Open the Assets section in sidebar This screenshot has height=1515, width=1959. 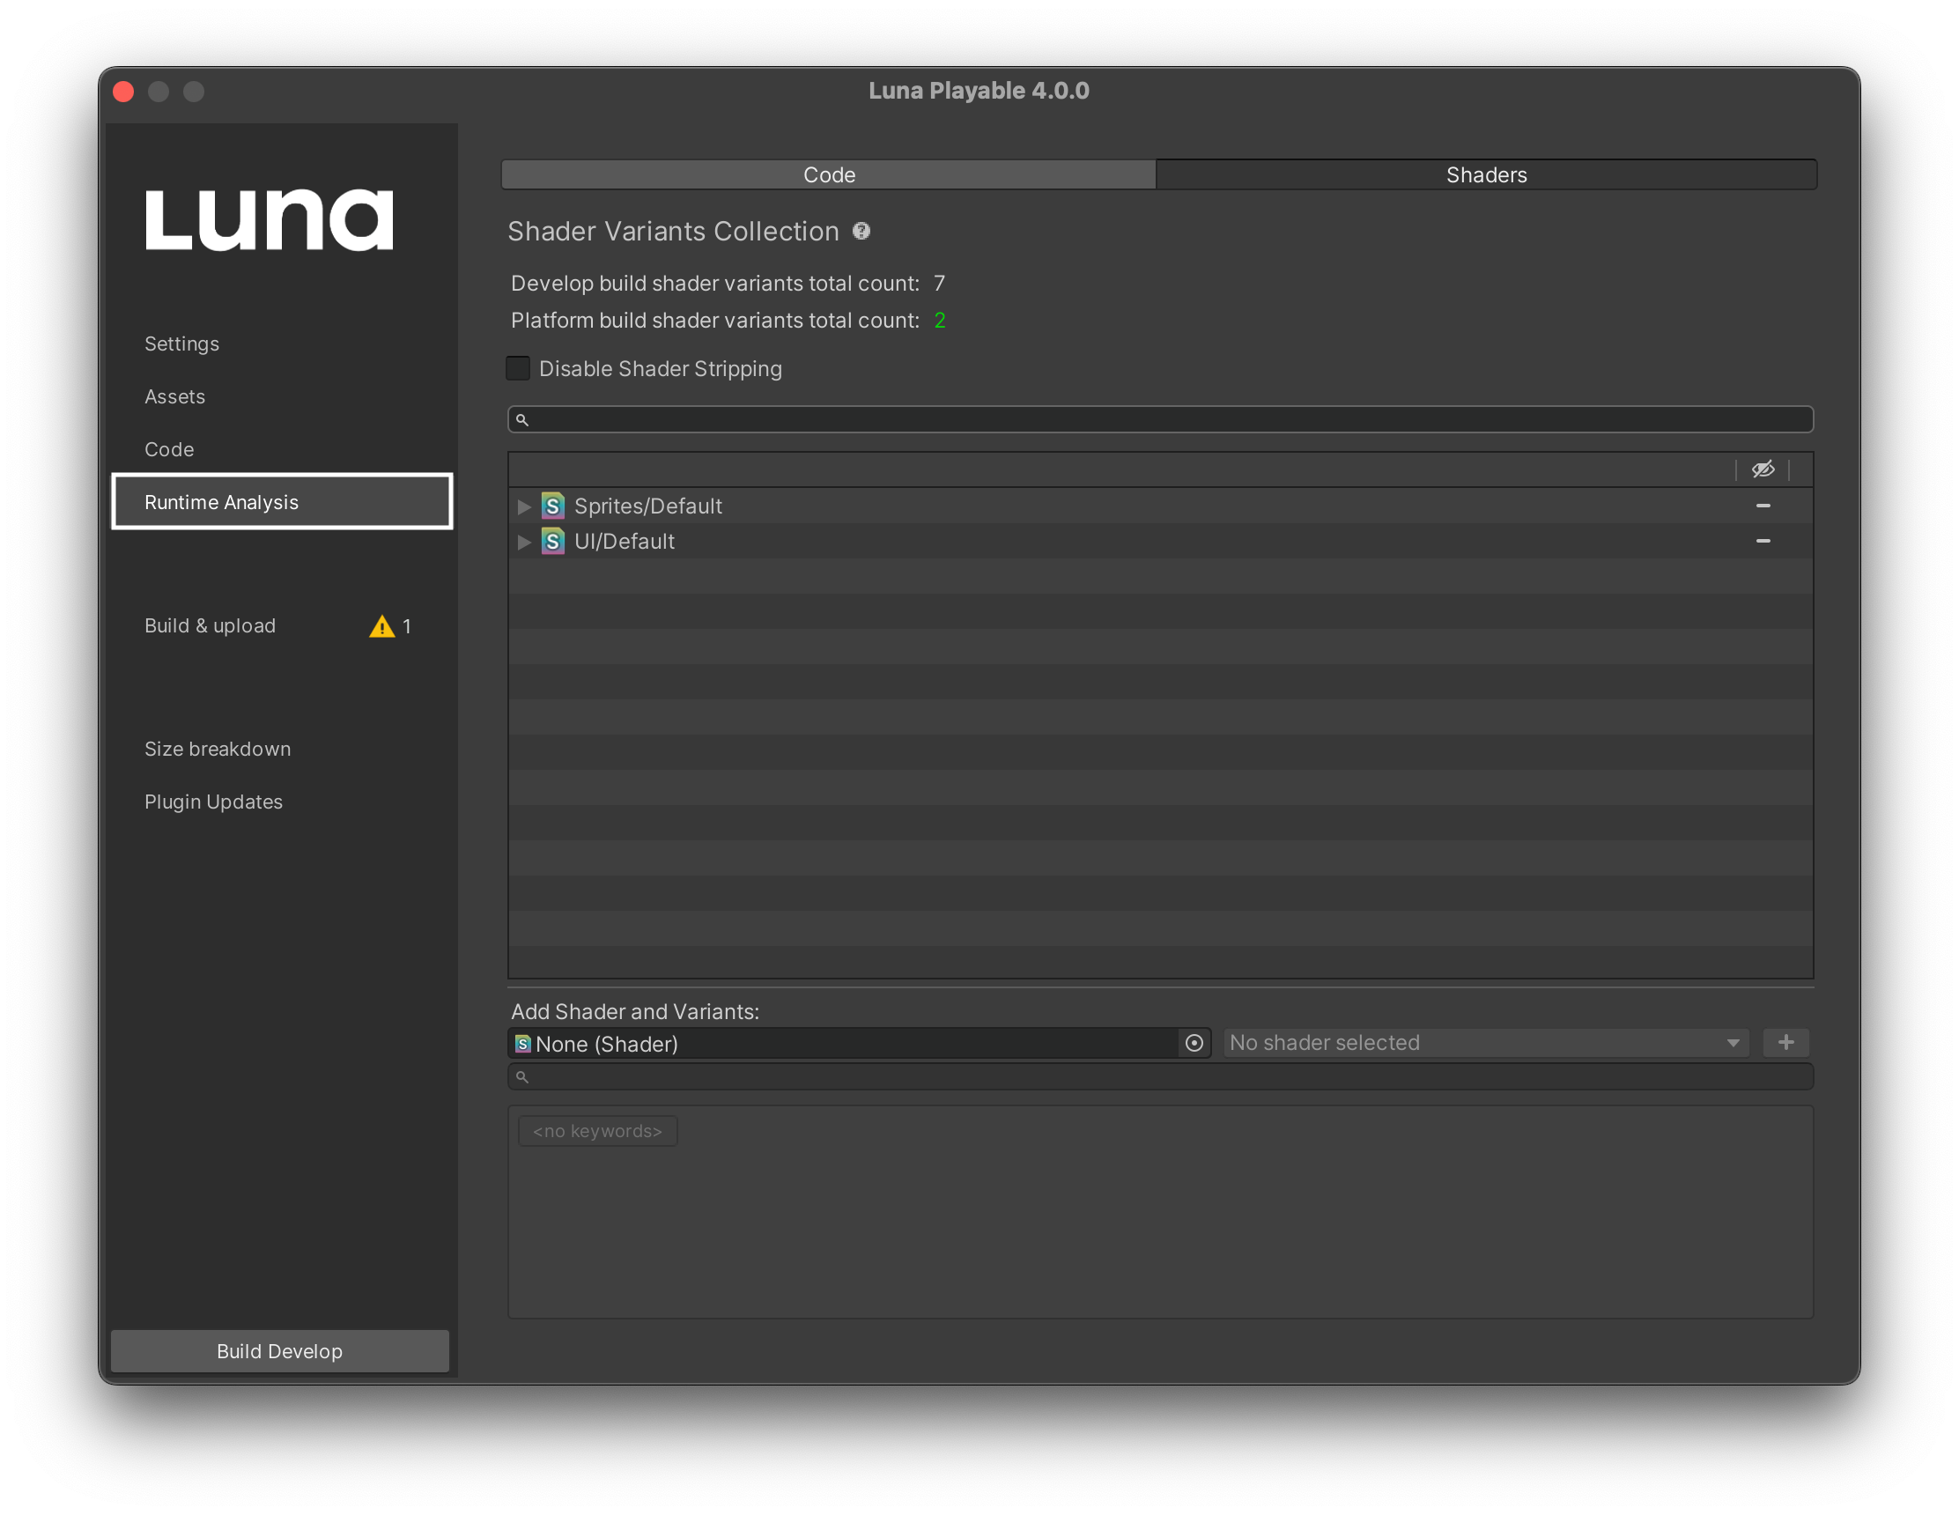click(x=175, y=396)
